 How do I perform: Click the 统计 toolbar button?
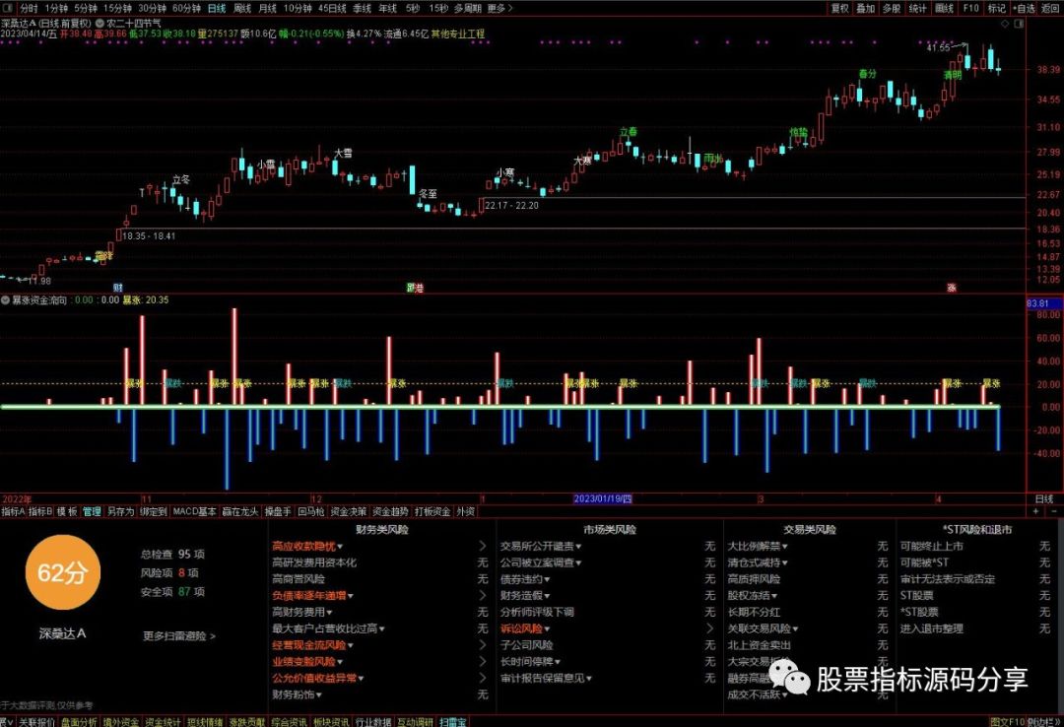coord(917,8)
